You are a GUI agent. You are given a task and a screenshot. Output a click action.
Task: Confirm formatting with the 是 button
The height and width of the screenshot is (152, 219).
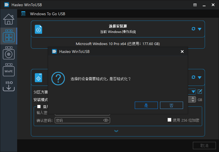pos(146,105)
